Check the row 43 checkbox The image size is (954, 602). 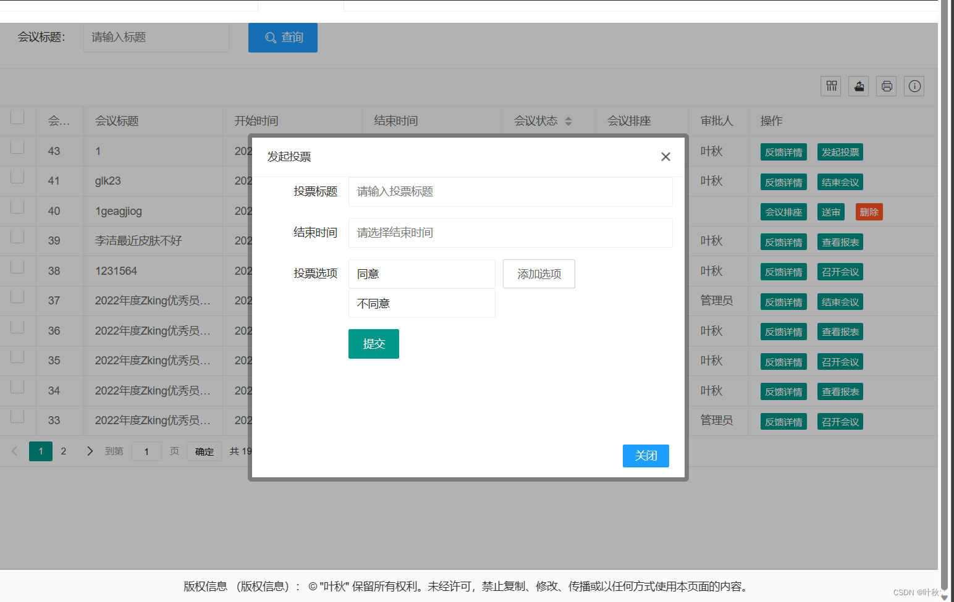[17, 147]
